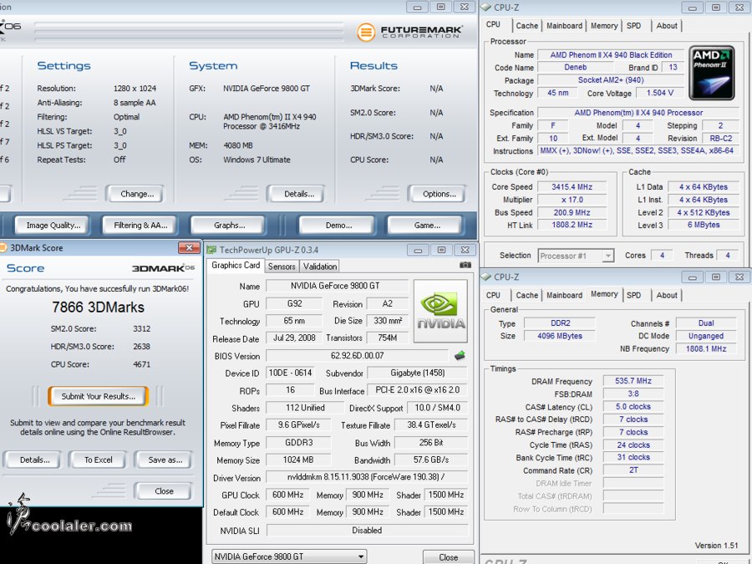Click the 7866 3DMarks score text
This screenshot has height=564, width=752.
(x=99, y=307)
